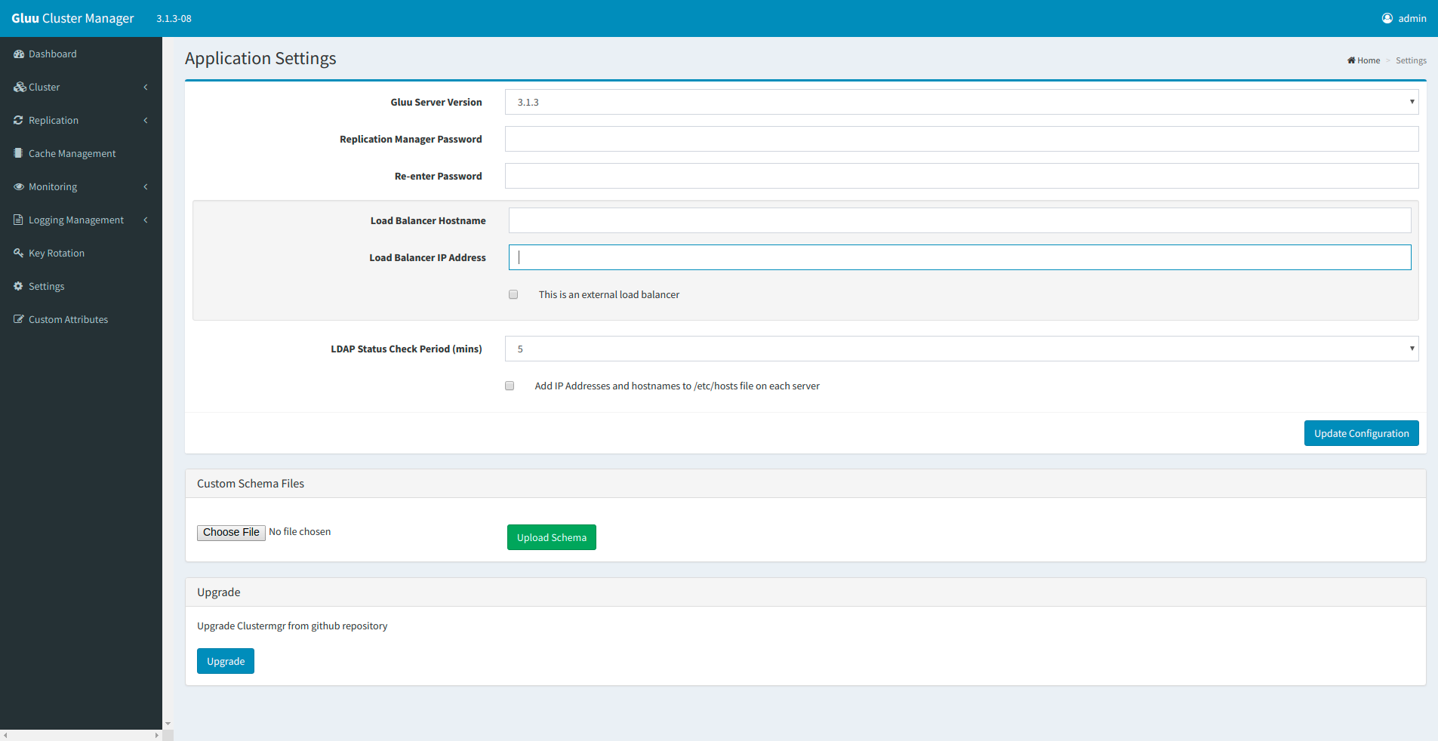1438x741 pixels.
Task: Expand the Replication submenu chevron
Action: (146, 121)
